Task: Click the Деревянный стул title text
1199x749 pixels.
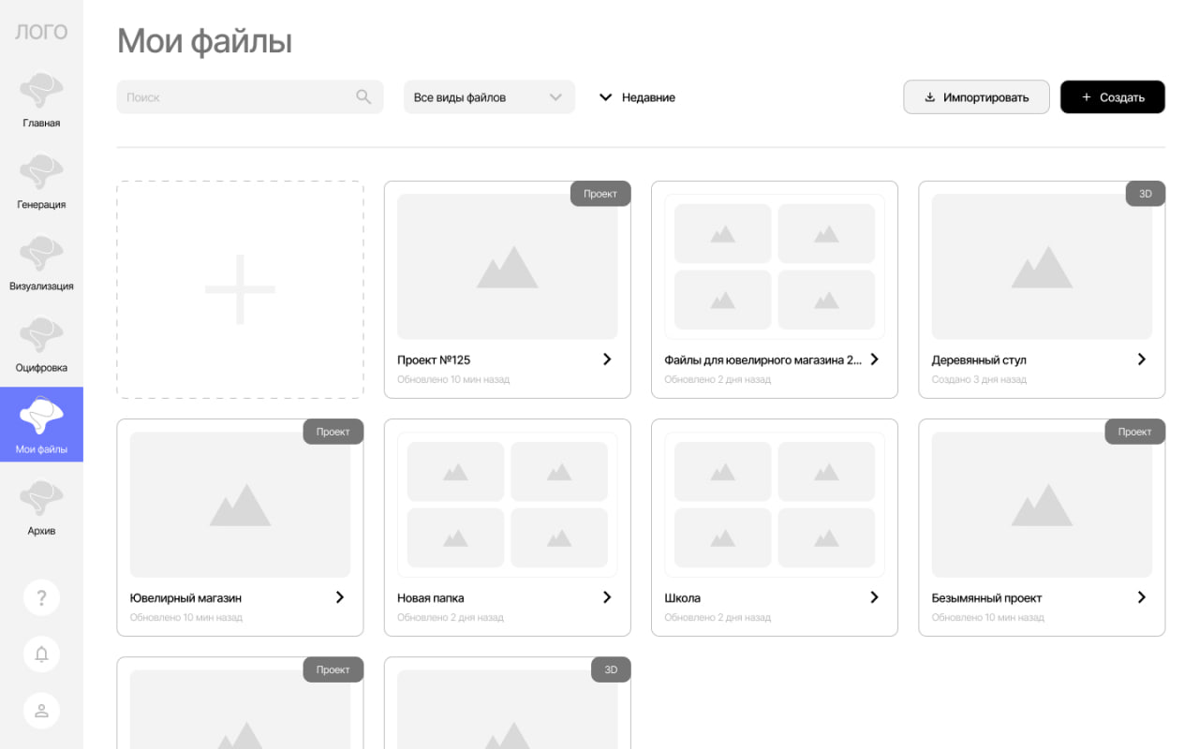Action: coord(979,360)
